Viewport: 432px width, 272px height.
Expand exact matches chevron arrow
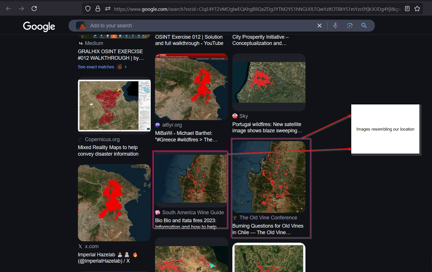[x=125, y=67]
